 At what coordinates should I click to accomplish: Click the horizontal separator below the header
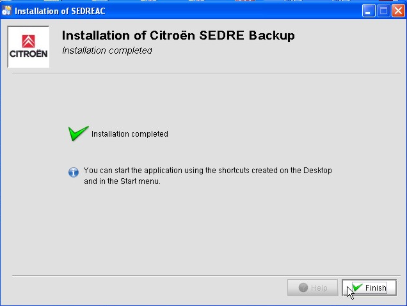point(203,73)
